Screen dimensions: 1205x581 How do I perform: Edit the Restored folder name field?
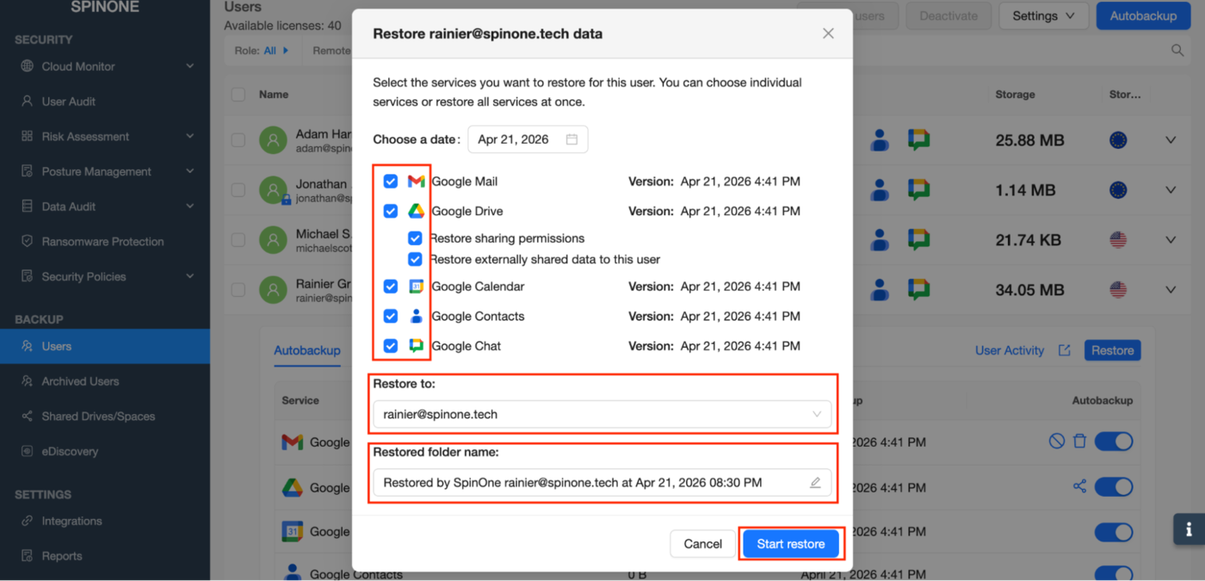coord(602,483)
